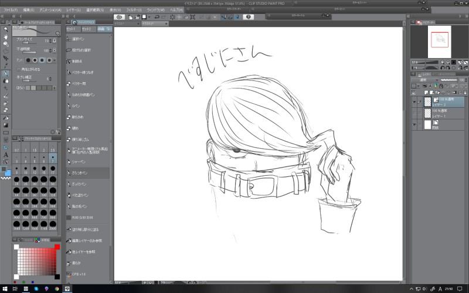Viewport: 469px width, 293px height.
Task: Select no anti-aliasing option
Action: (x=28, y=60)
